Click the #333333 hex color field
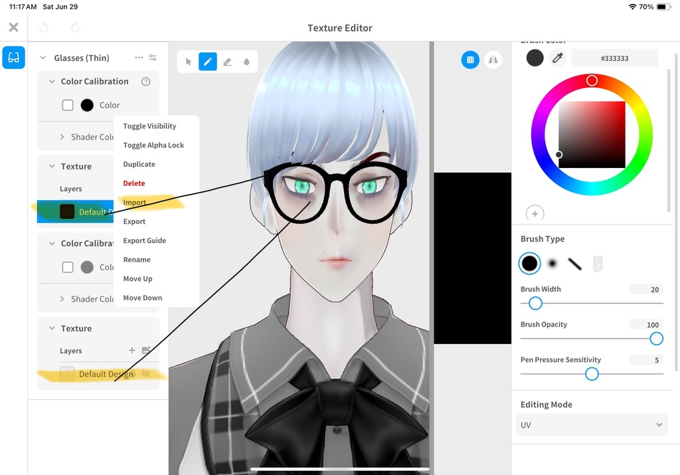Viewport: 680px width, 475px height. click(x=614, y=58)
